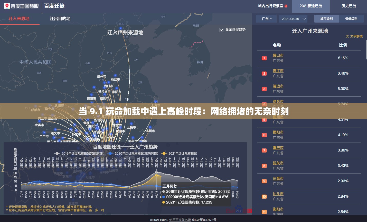This screenshot has height=222, width=367.
Task: Click the 温州市 map marker
Action: (150, 127)
